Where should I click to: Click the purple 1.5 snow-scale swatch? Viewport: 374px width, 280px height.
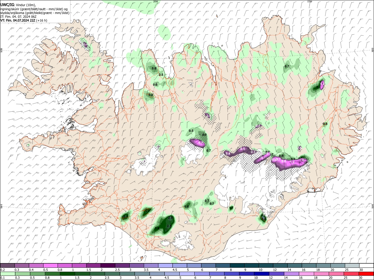pyautogui.click(x=93, y=266)
